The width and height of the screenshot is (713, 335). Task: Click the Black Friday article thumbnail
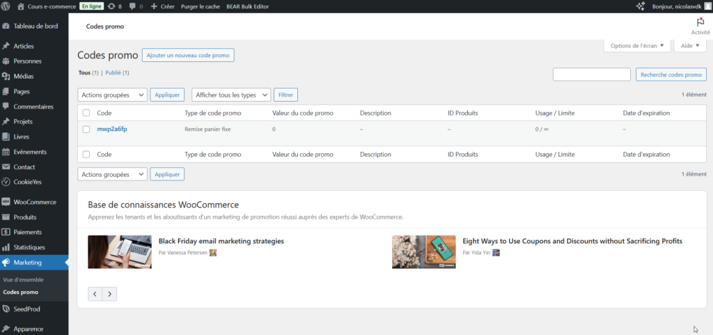pos(120,252)
